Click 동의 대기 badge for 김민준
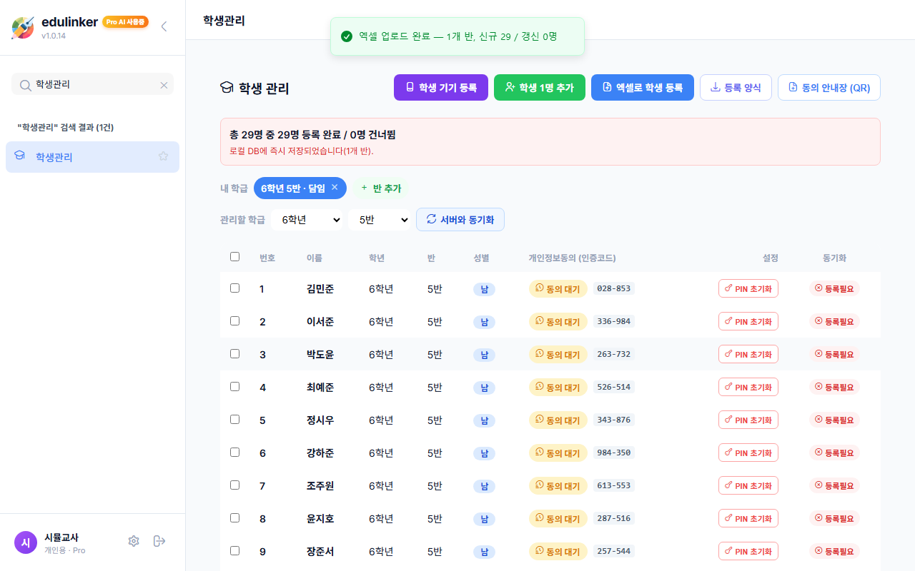The width and height of the screenshot is (915, 571). pyautogui.click(x=558, y=288)
